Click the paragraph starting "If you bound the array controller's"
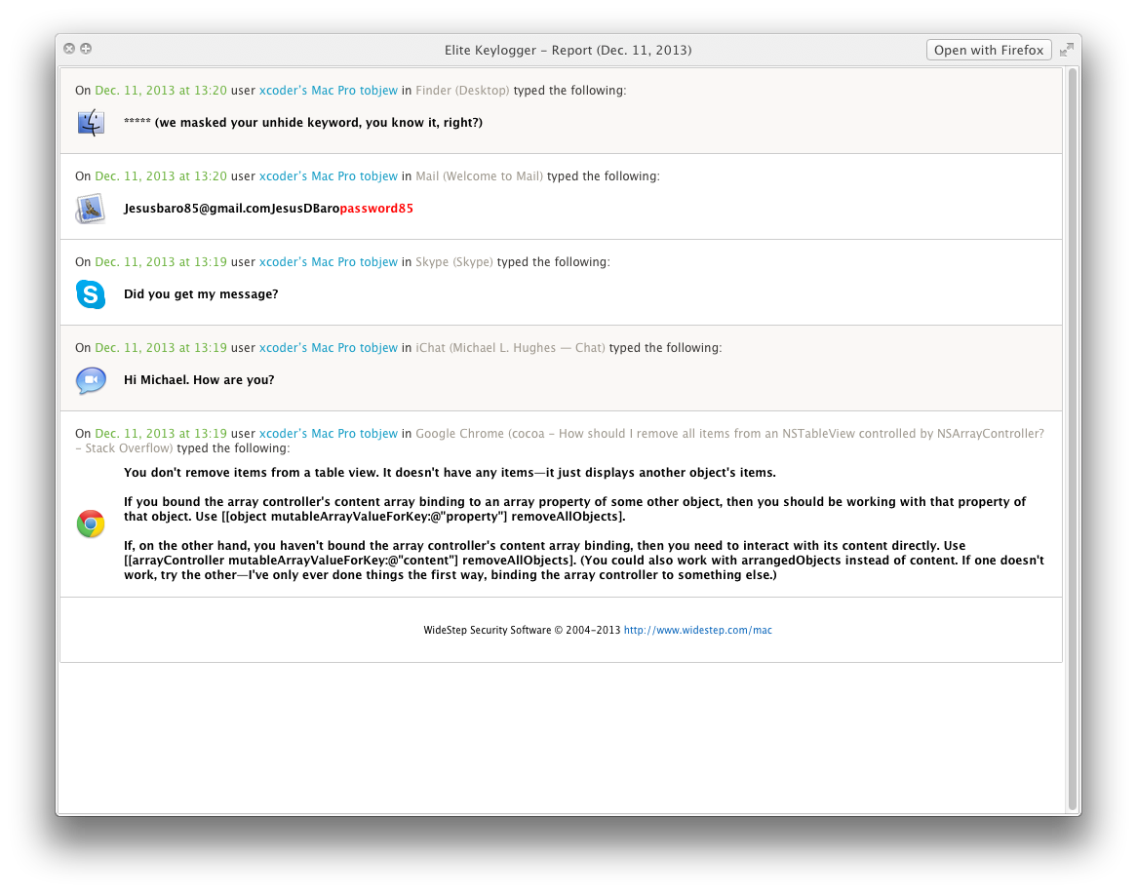1137x893 pixels. coord(575,509)
